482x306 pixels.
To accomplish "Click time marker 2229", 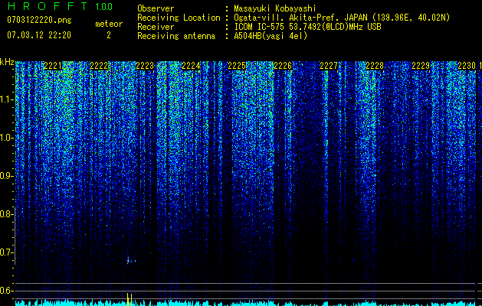I will [421, 66].
